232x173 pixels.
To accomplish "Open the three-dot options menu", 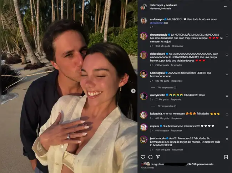I will (x=226, y=7).
